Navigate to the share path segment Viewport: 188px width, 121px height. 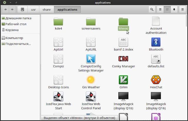tap(46, 9)
